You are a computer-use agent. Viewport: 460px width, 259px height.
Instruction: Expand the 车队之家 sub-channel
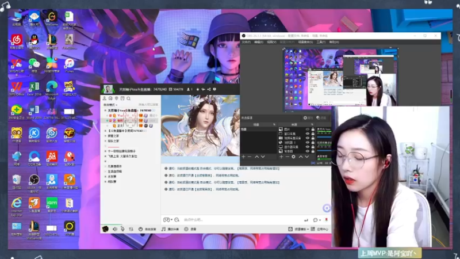point(105,141)
